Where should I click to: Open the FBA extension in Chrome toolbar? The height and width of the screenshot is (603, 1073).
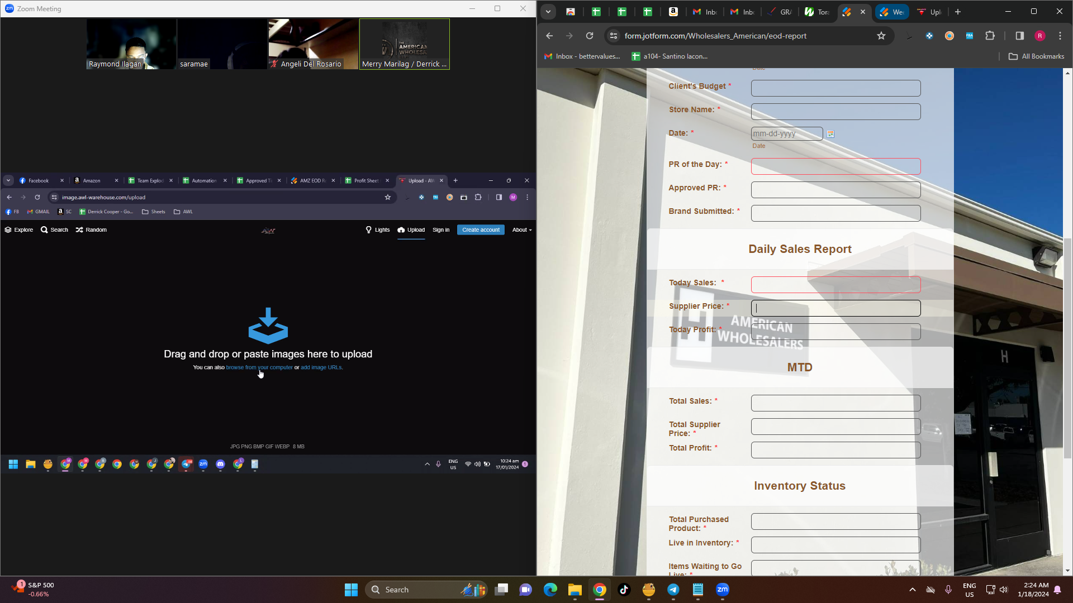[x=970, y=36]
